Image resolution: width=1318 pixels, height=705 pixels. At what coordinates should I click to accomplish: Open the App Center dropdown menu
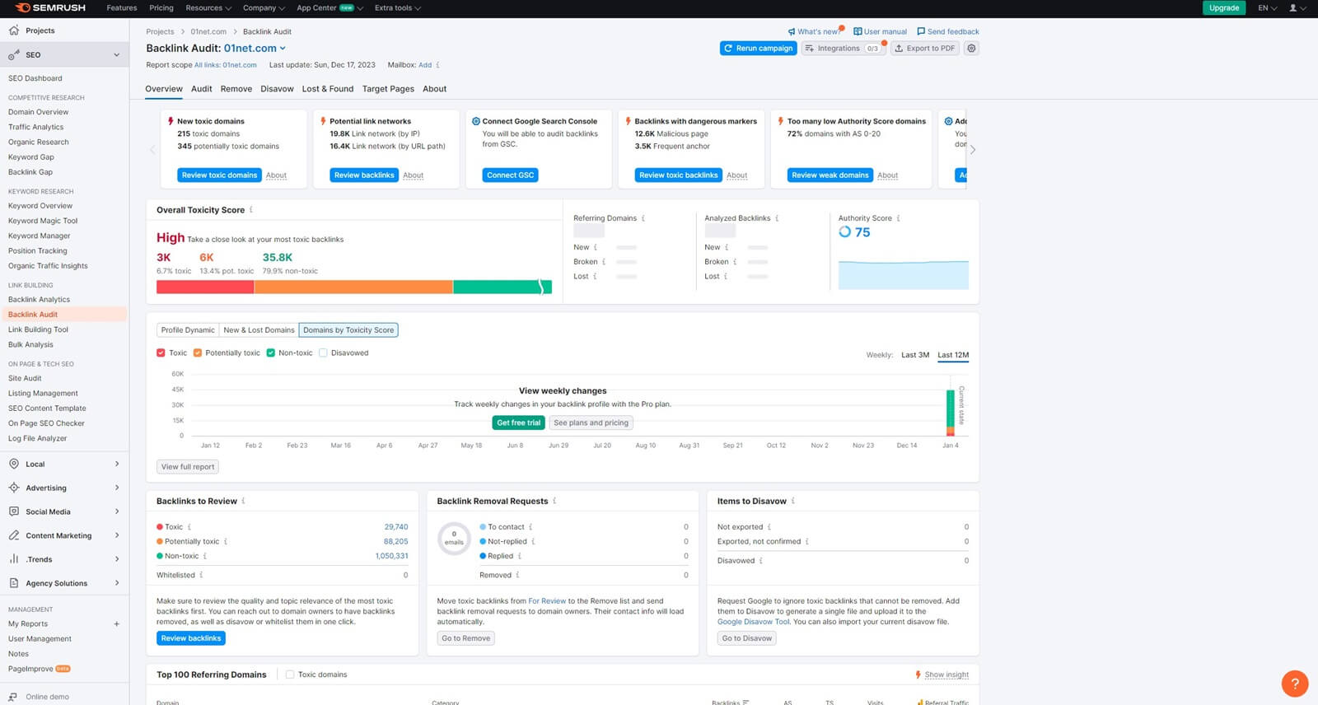329,8
